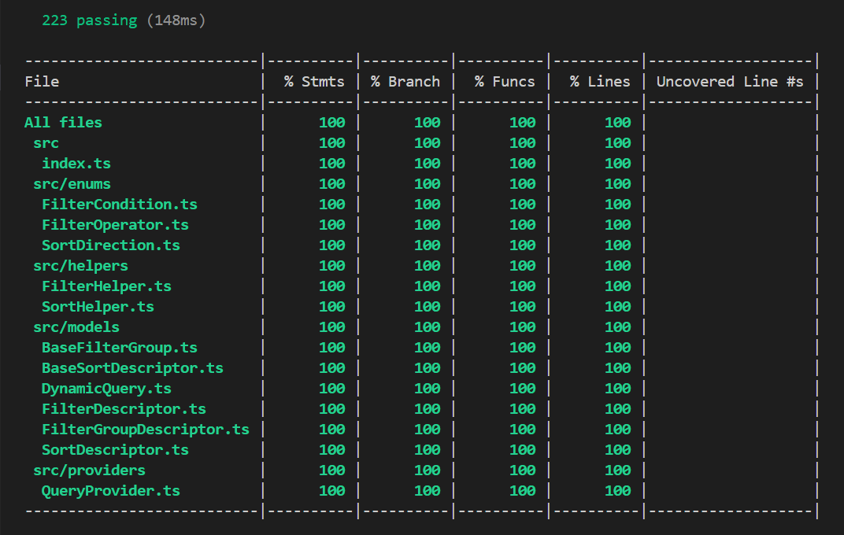The height and width of the screenshot is (535, 844).
Task: Select the % Lines value for FilterDescriptor.ts
Action: click(617, 408)
